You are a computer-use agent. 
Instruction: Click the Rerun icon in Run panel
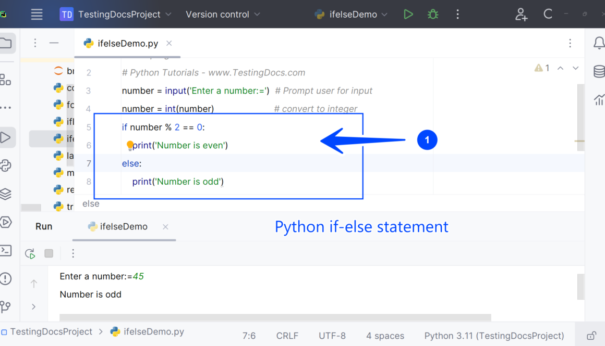[x=30, y=253]
